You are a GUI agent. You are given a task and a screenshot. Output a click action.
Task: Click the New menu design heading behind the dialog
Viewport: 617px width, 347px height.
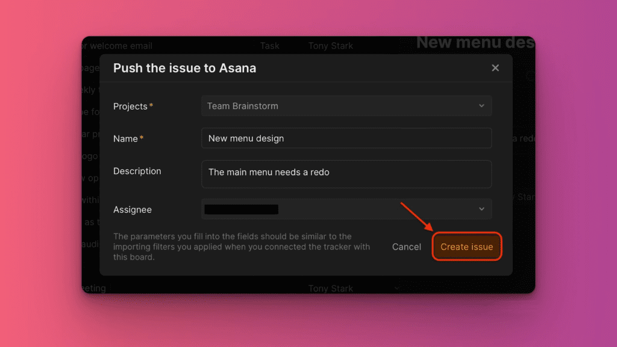click(x=474, y=43)
